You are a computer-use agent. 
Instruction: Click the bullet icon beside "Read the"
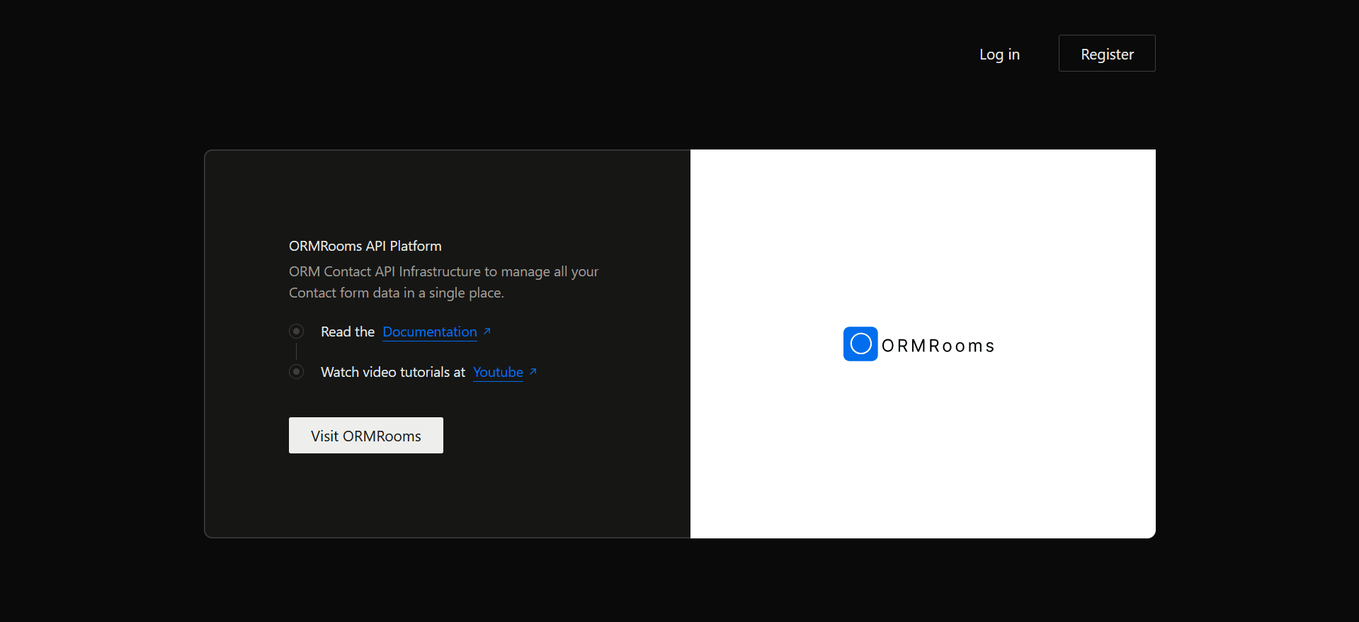(296, 331)
